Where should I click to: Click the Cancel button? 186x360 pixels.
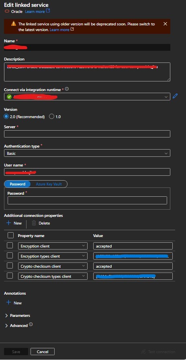(x=43, y=352)
